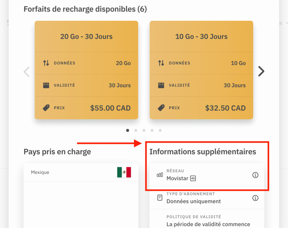Click the third carousel pagination dot
The width and height of the screenshot is (288, 228).
point(144,130)
